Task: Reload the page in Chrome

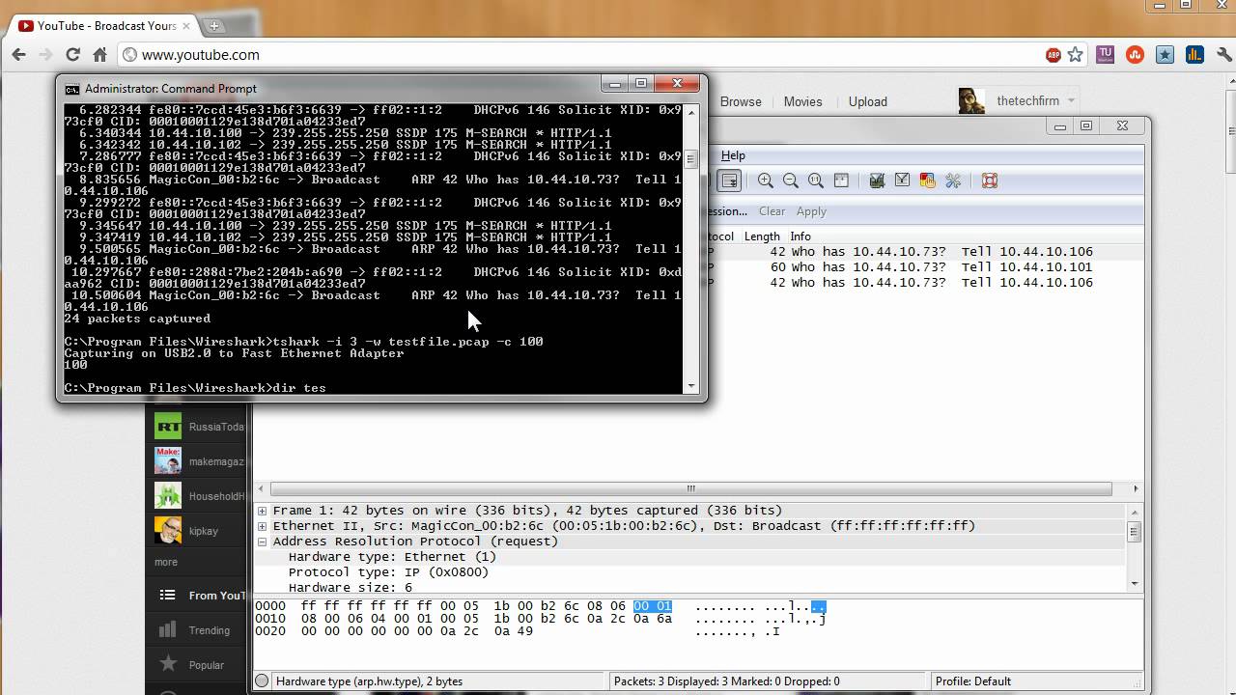Action: click(x=72, y=55)
